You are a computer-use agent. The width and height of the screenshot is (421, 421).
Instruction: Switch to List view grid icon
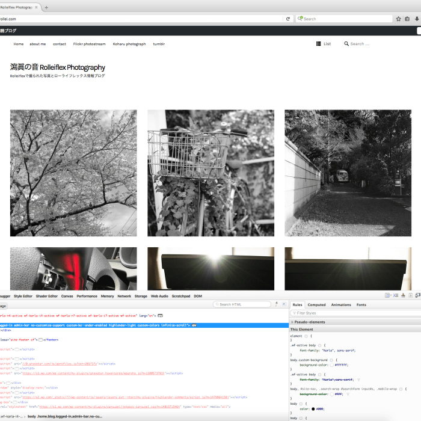click(319, 44)
